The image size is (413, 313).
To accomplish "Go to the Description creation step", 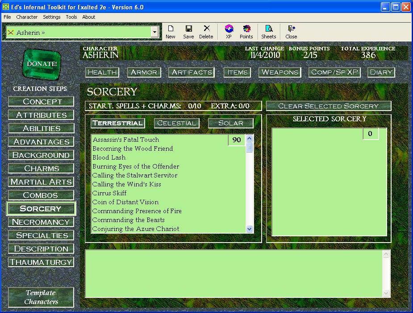I will (x=41, y=249).
